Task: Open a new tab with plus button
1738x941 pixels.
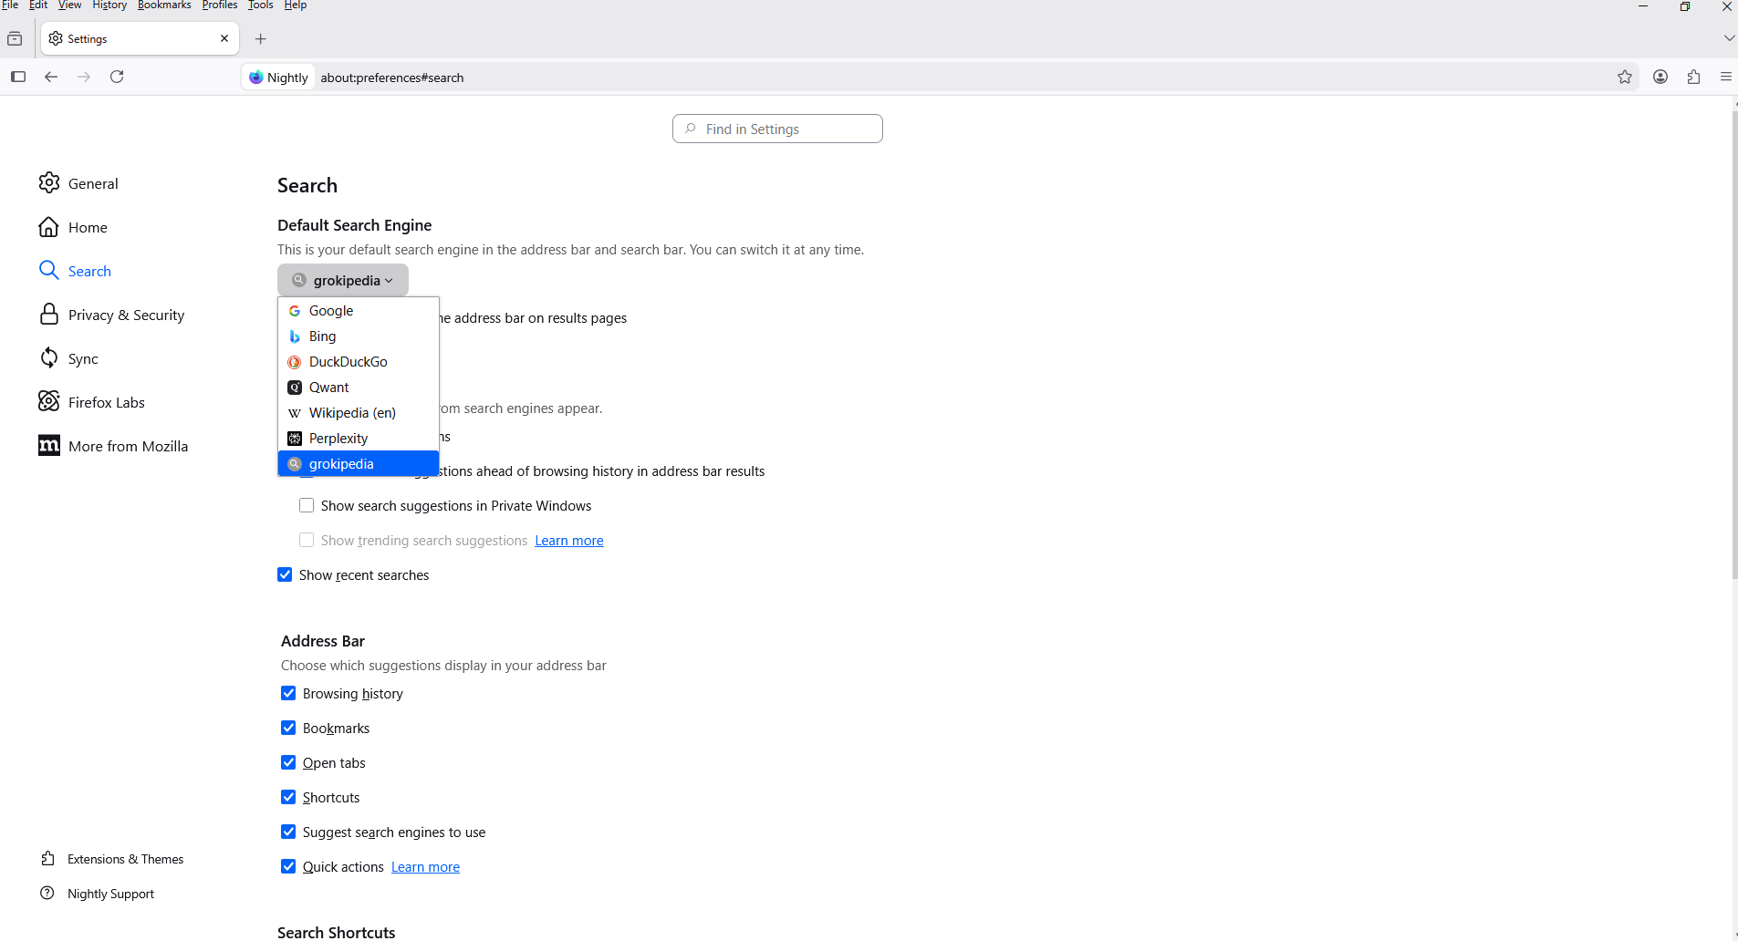Action: 261,38
